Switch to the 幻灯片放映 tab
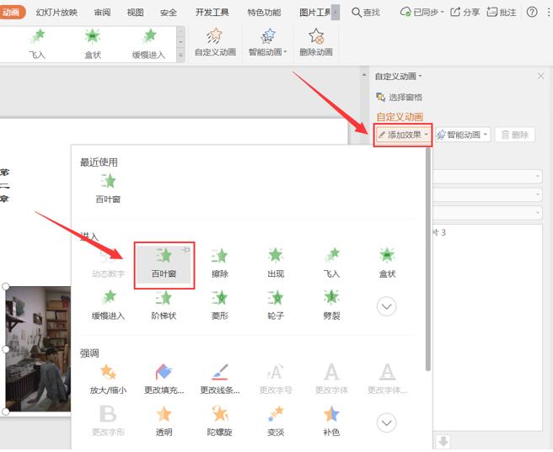This screenshot has height=452, width=553. (56, 13)
